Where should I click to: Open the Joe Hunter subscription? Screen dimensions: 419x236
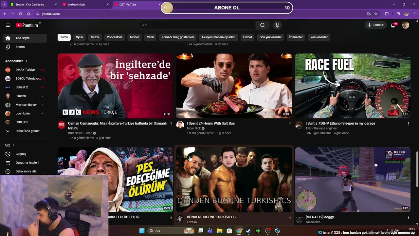(x=25, y=113)
